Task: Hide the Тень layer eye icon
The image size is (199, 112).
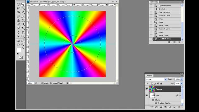Action: pos(147,95)
